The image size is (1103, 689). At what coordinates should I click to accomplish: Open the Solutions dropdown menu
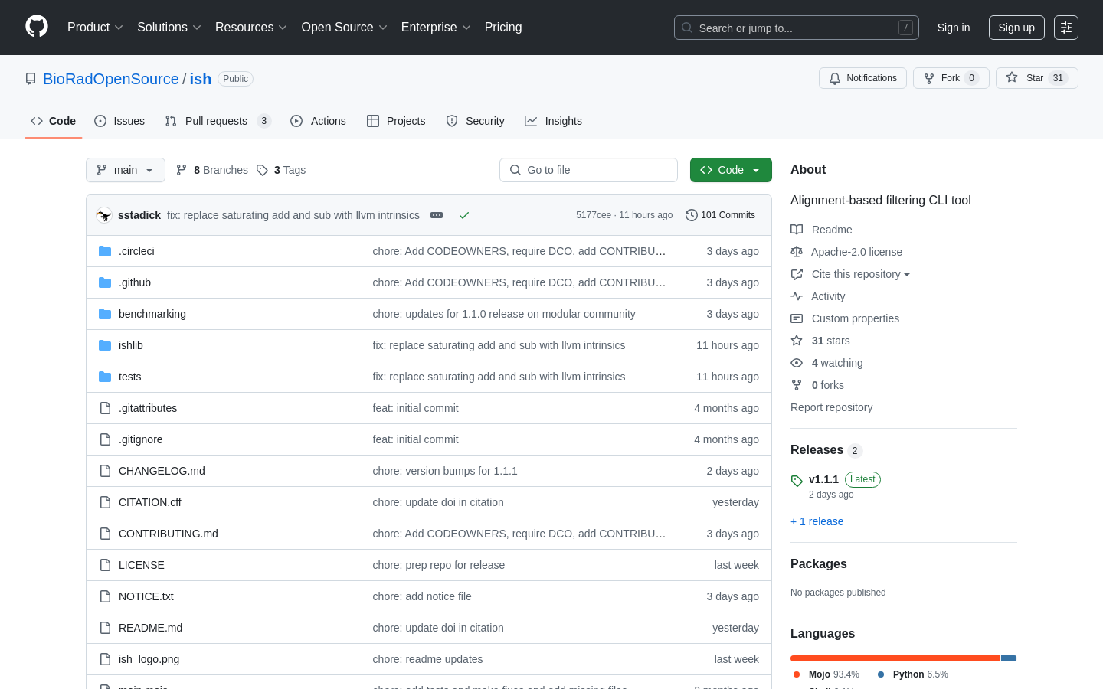169,28
